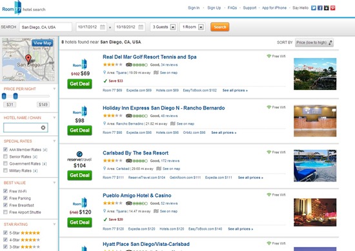This screenshot has height=251, width=355.
Task: Open the 1 Room dropdown
Action: click(192, 27)
